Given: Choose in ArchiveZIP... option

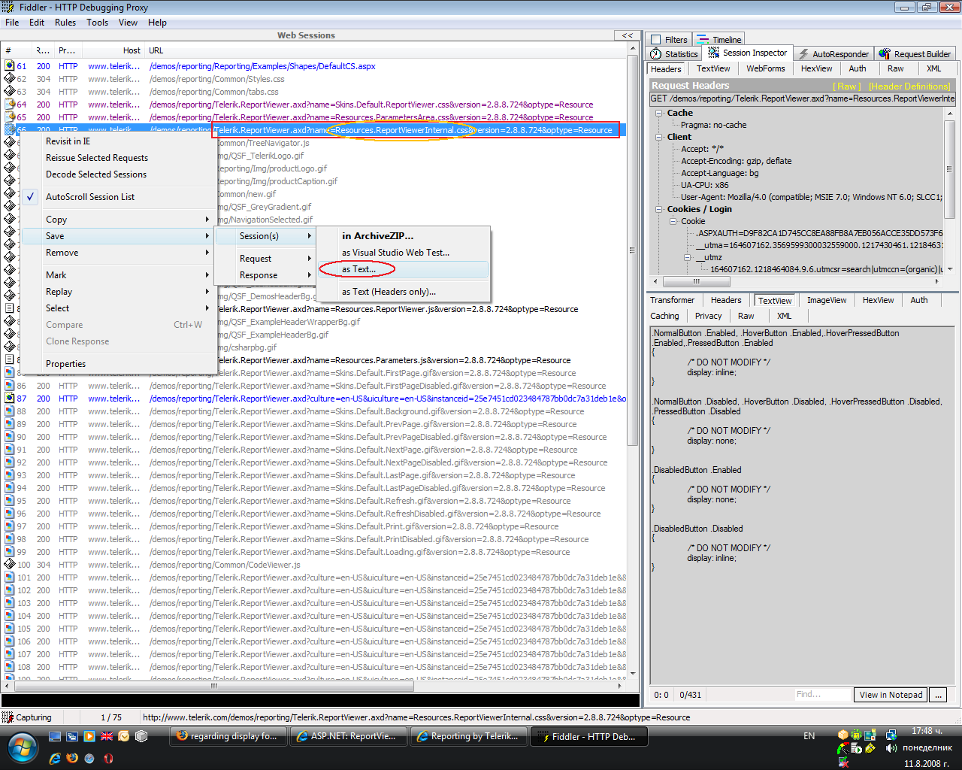Looking at the screenshot, I should [x=404, y=236].
